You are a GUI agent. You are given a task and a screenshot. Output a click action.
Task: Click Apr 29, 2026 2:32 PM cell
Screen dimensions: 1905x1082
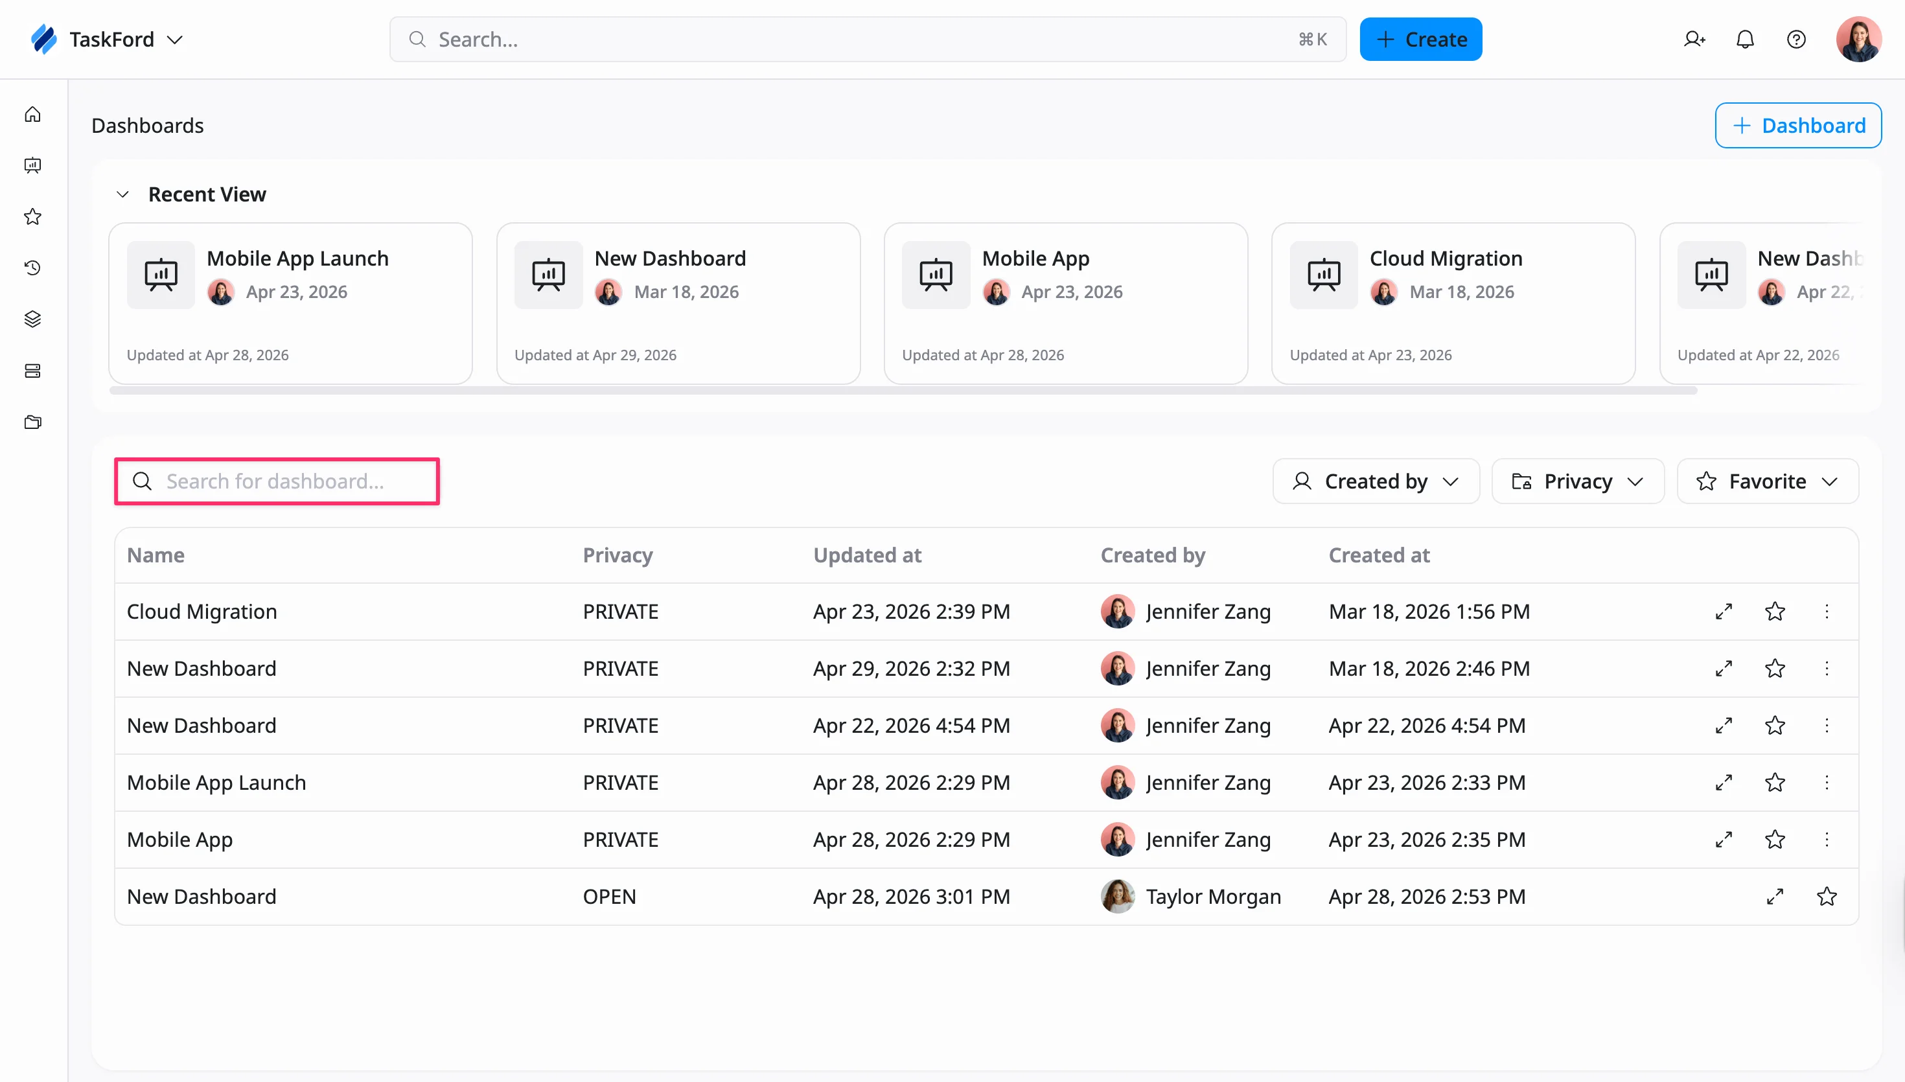tap(912, 669)
